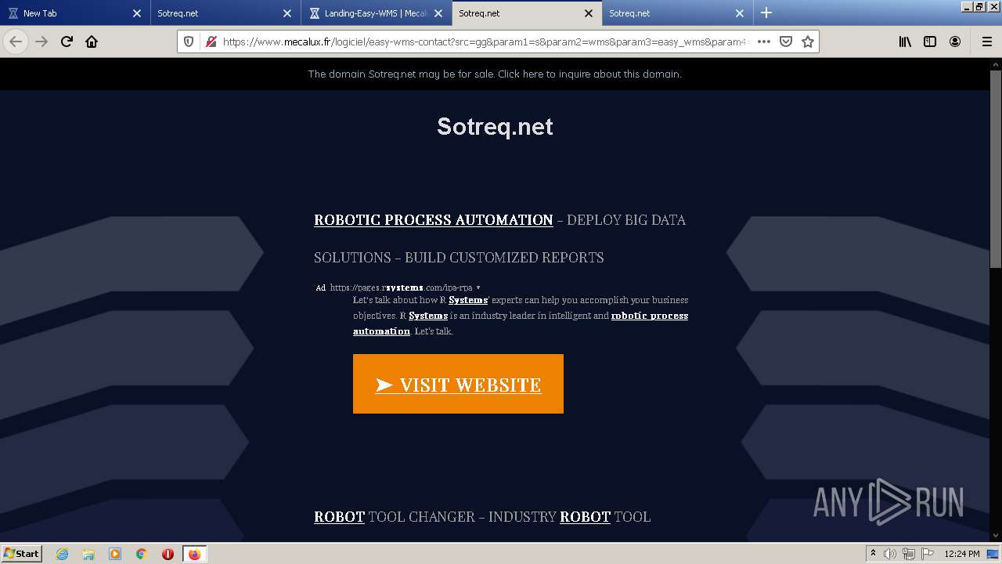The image size is (1002, 564).
Task: View site security padlock info
Action: tap(211, 42)
